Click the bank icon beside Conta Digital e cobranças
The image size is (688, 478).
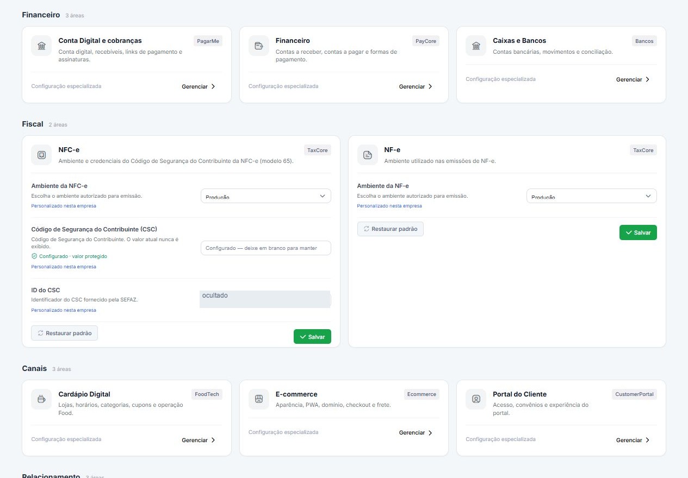tap(41, 46)
